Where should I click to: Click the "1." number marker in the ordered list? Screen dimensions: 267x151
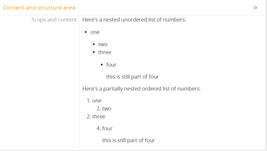89,101
